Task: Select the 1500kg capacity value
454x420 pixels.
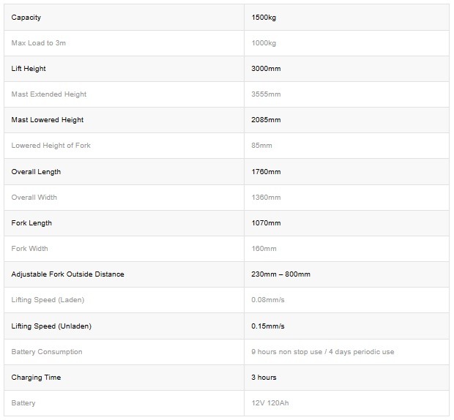Action: pos(264,18)
